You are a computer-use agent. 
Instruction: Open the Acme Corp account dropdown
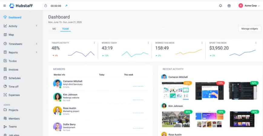[249, 6]
